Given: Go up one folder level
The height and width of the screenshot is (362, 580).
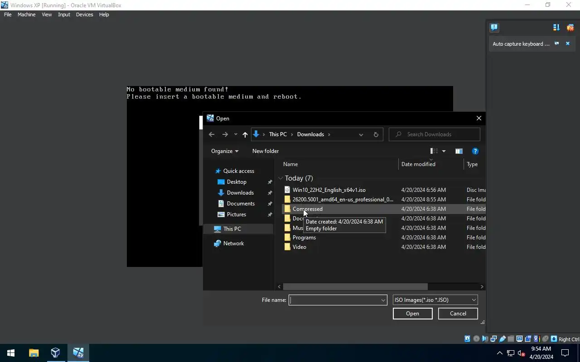Looking at the screenshot, I should [x=245, y=134].
